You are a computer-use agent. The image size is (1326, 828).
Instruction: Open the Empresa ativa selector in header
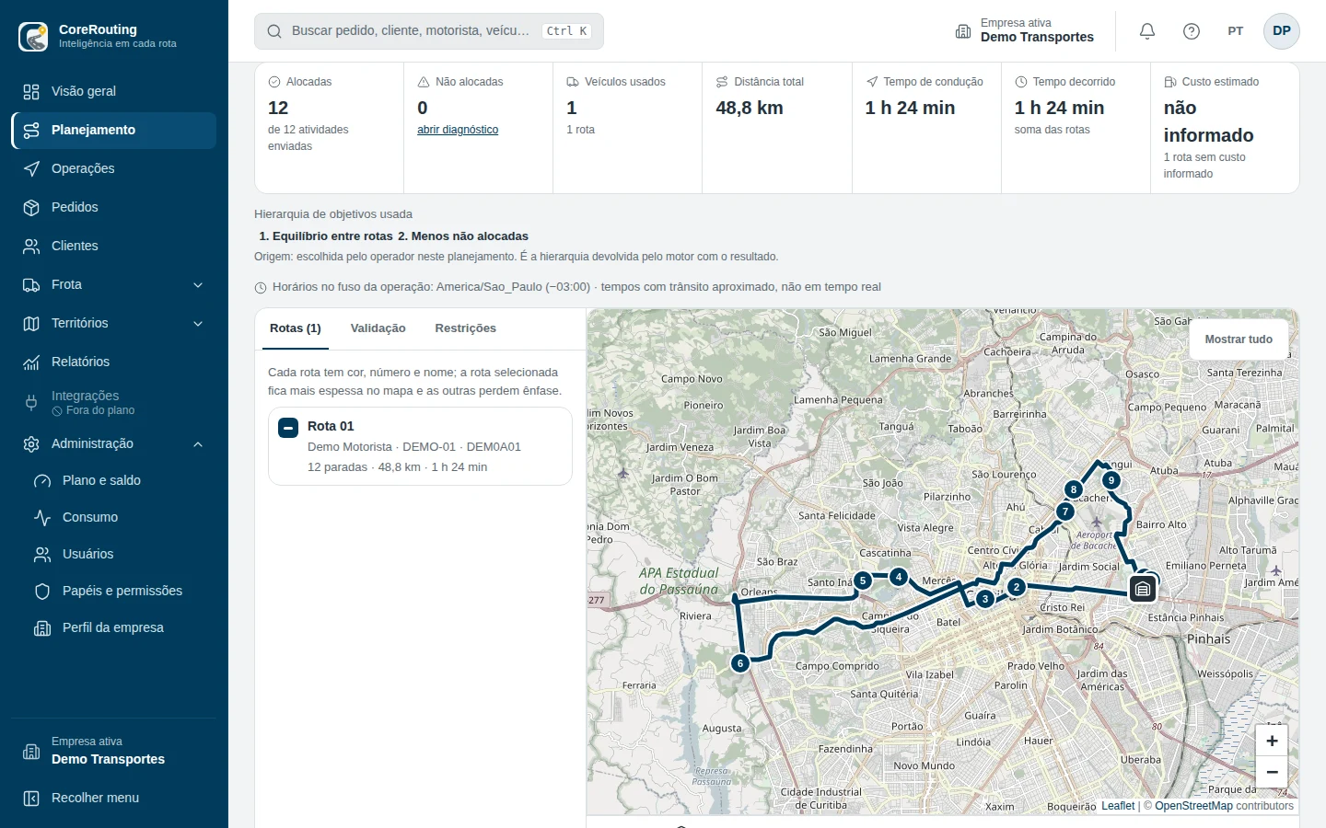point(1025,31)
